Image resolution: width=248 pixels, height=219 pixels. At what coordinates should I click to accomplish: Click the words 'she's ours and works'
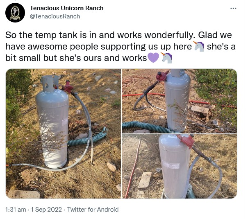click(x=103, y=58)
